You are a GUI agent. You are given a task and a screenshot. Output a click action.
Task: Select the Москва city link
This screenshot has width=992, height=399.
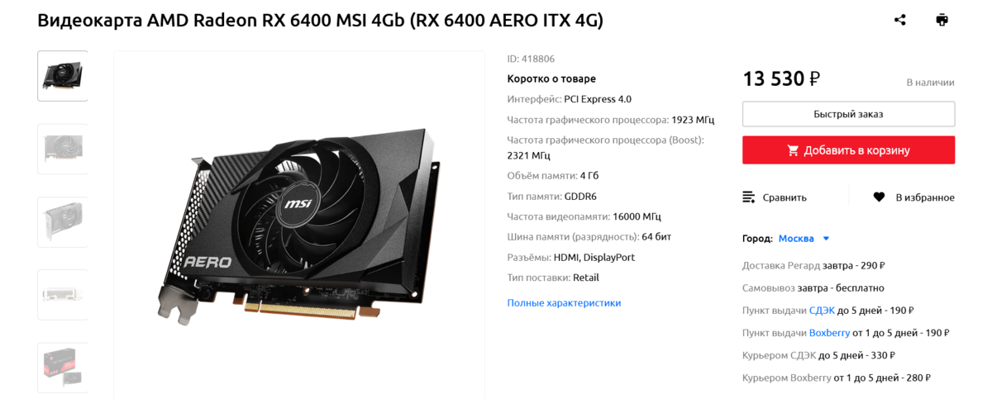(x=796, y=239)
